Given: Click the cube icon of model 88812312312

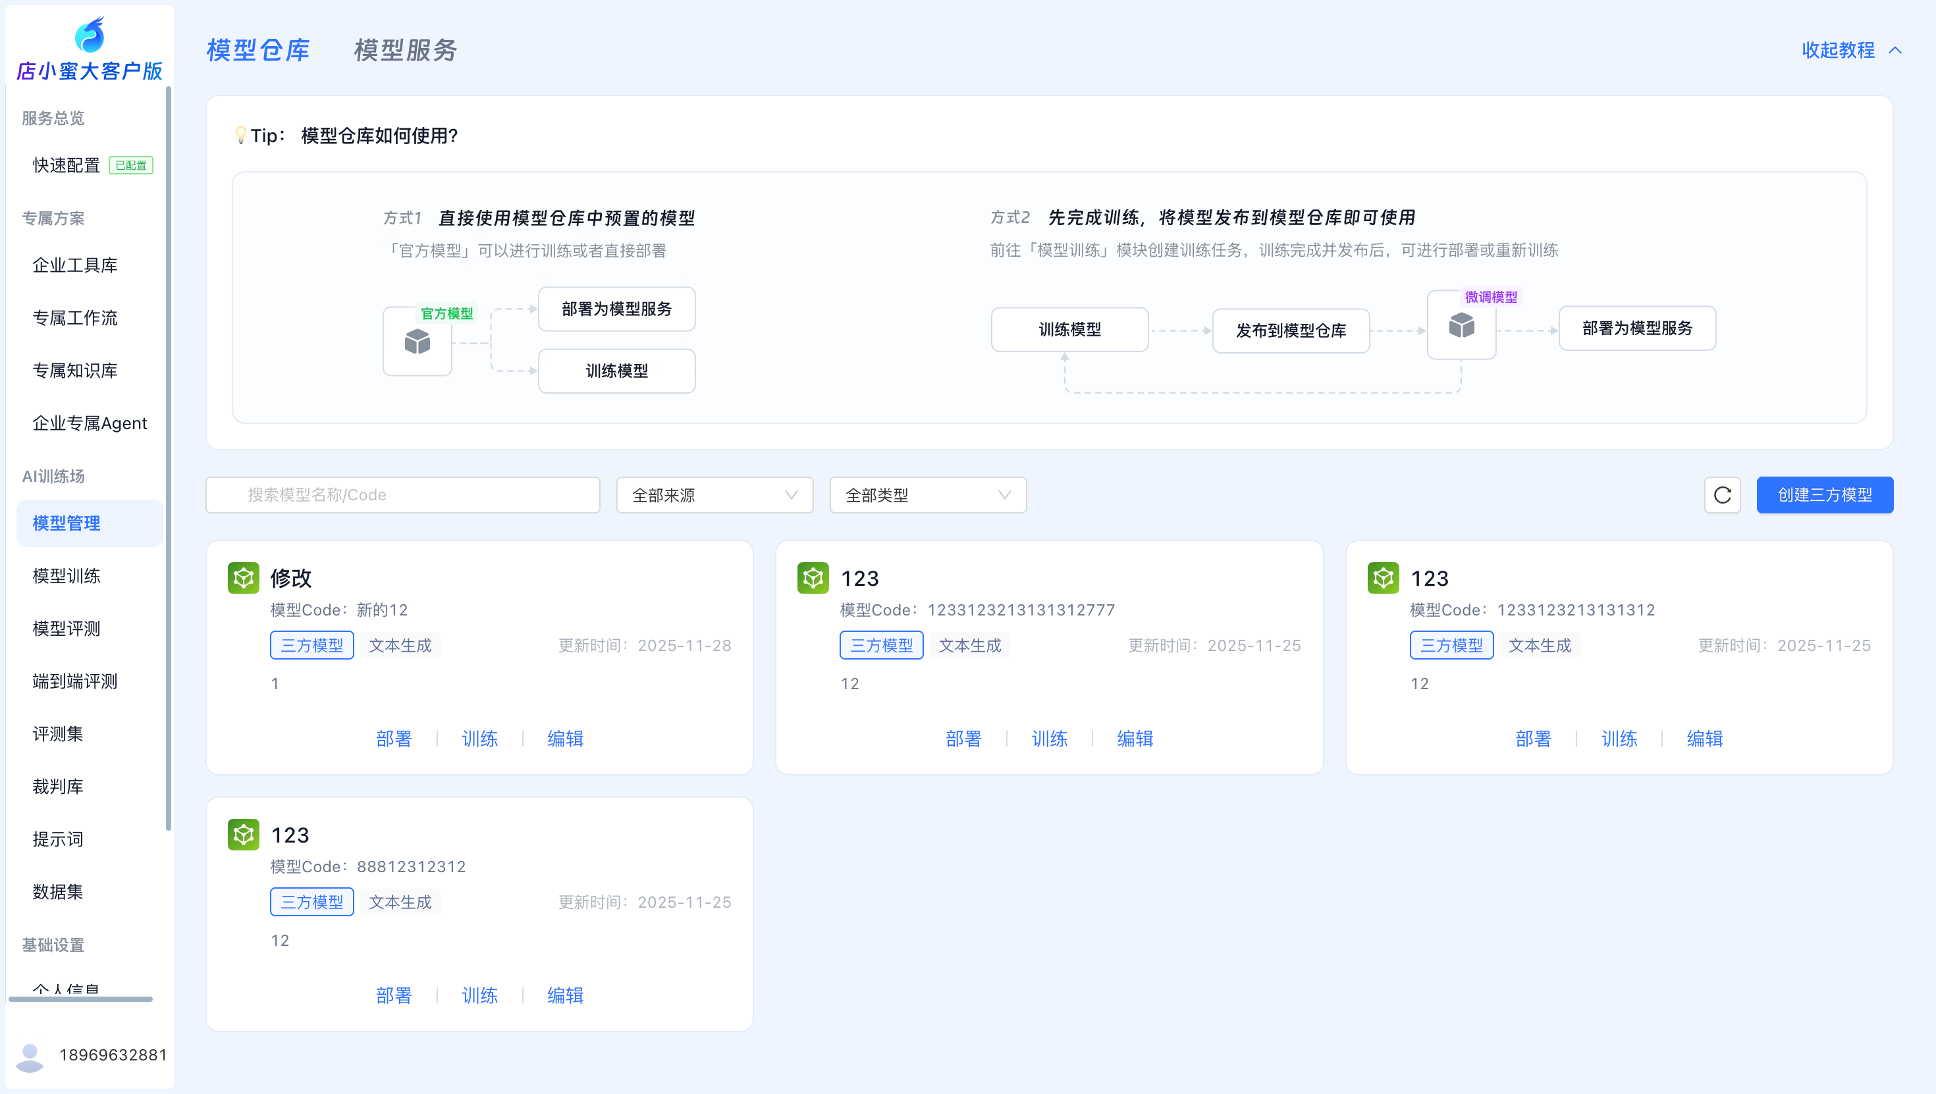Looking at the screenshot, I should [243, 835].
